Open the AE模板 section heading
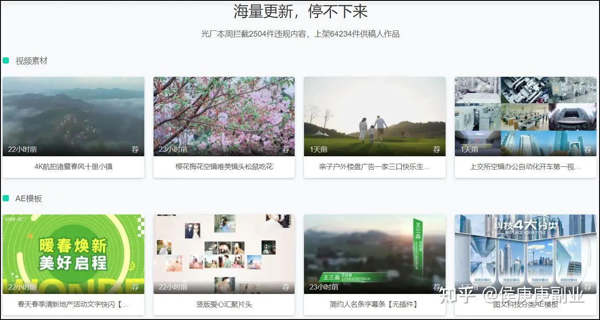 coord(29,199)
